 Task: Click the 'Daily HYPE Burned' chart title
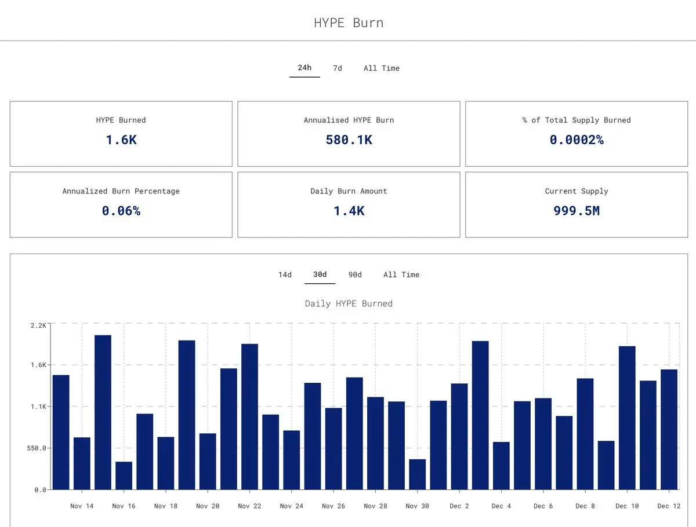tap(349, 303)
